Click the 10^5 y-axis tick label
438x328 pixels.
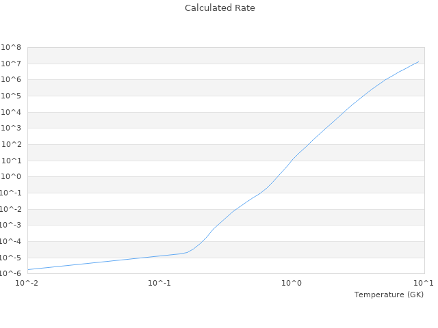pyautogui.click(x=12, y=96)
